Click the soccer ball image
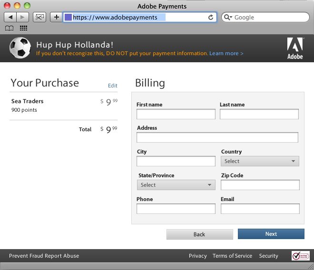314x270 pixels. point(20,48)
